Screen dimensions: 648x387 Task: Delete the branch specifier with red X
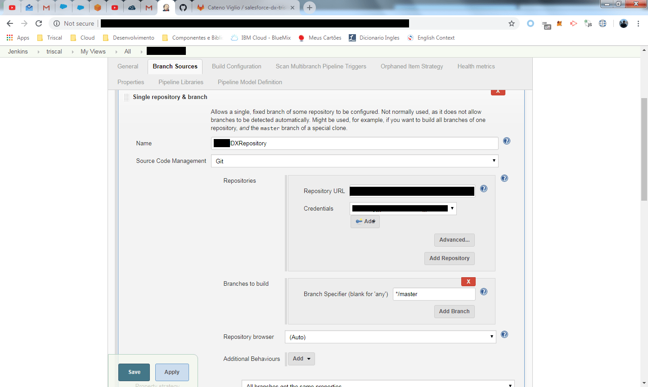coord(468,282)
